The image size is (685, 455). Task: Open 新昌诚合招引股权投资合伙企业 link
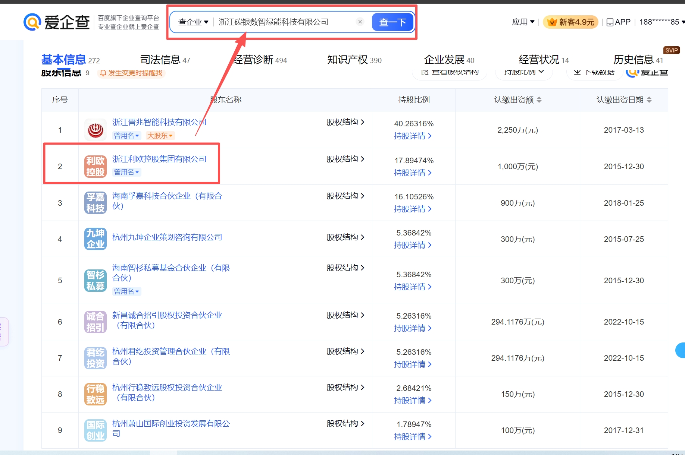coord(167,320)
